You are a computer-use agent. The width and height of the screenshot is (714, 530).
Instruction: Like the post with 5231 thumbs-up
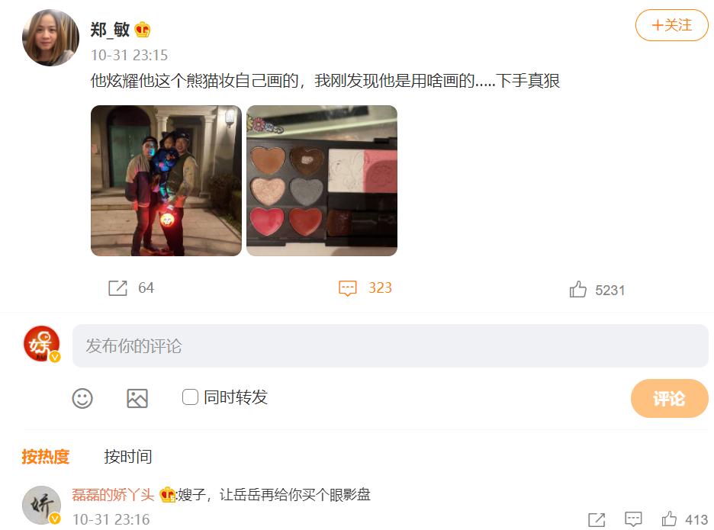click(578, 289)
